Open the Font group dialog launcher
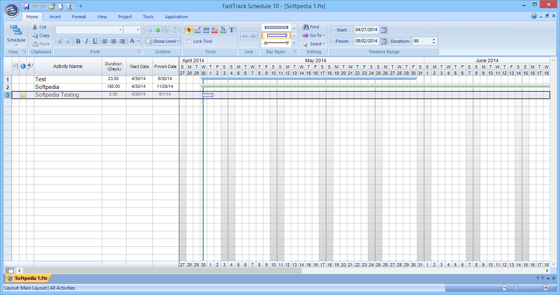560x295 pixels. (x=139, y=52)
